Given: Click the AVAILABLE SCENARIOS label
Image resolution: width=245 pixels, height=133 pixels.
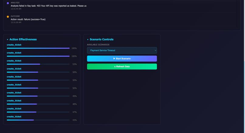Looking at the screenshot, I should pos(98,45).
